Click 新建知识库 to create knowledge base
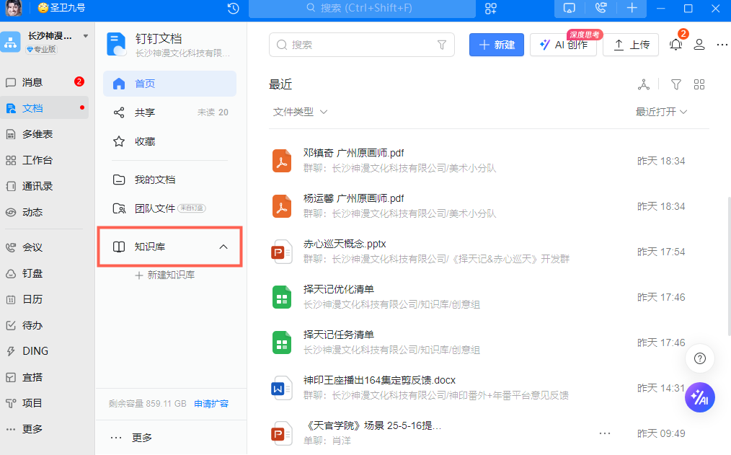 (x=165, y=275)
